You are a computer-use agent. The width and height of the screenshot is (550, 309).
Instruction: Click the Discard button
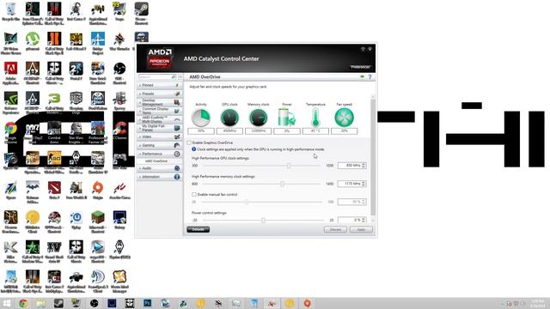[335, 229]
